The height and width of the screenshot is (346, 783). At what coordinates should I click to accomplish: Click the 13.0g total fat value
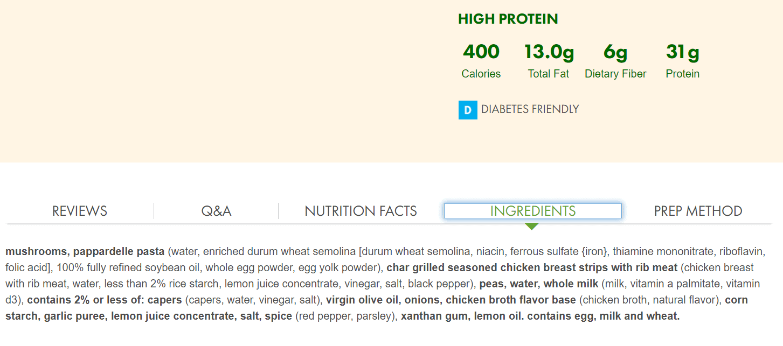549,52
